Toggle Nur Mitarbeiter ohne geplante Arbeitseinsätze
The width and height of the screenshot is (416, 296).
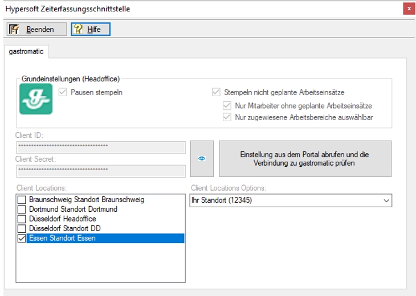tap(227, 105)
